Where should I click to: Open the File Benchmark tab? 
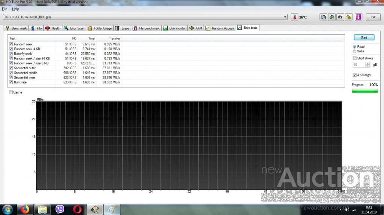click(146, 28)
